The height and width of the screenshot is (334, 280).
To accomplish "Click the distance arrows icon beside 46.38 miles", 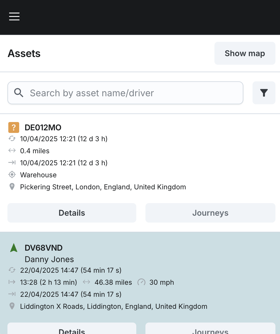I will (86, 282).
